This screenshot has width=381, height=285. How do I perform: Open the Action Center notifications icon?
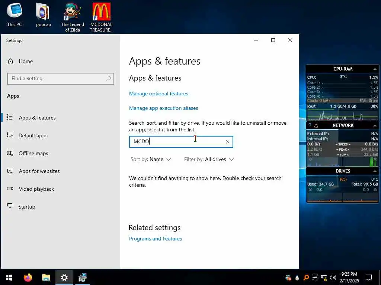369,278
